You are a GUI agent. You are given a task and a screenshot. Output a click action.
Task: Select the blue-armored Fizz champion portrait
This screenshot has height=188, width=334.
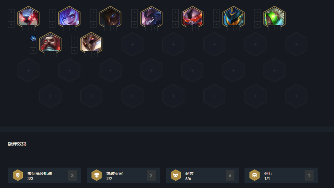click(233, 17)
